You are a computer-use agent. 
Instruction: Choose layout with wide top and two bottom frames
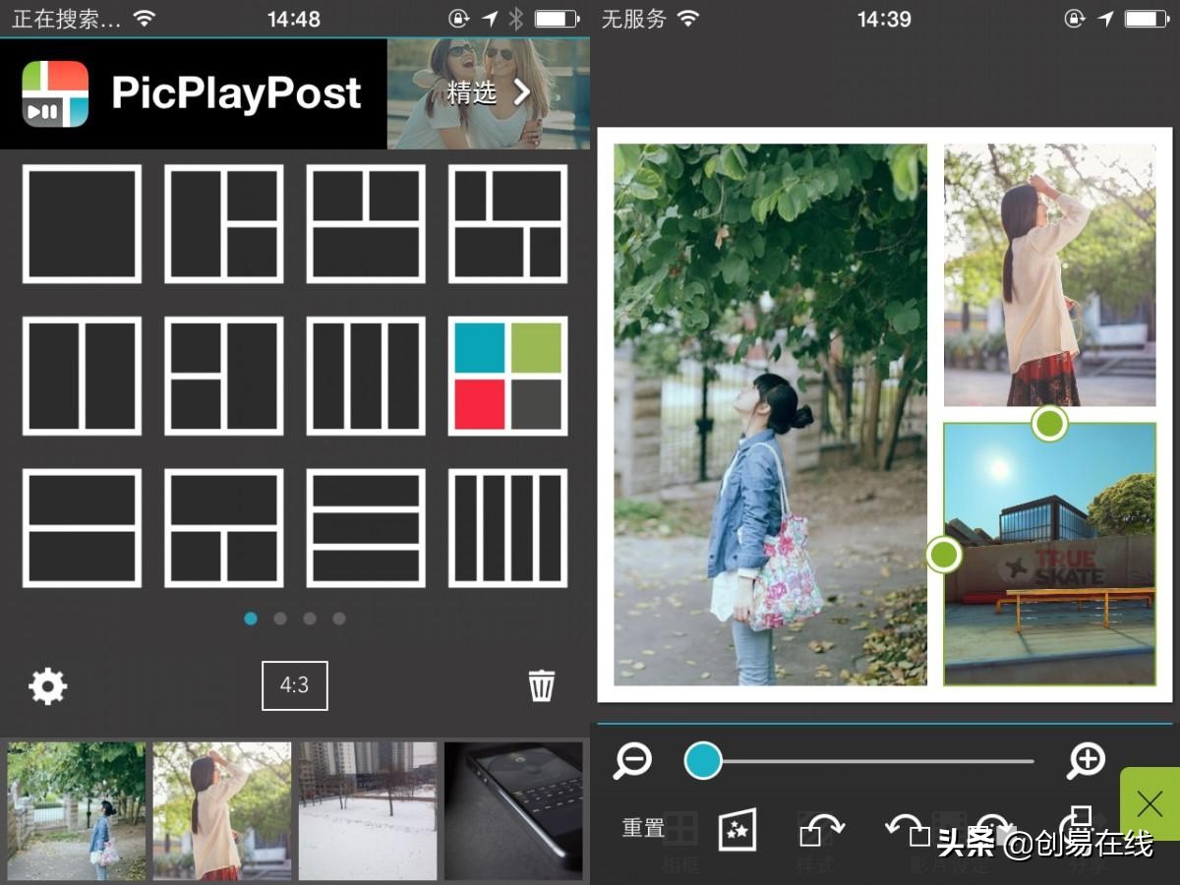tap(224, 528)
